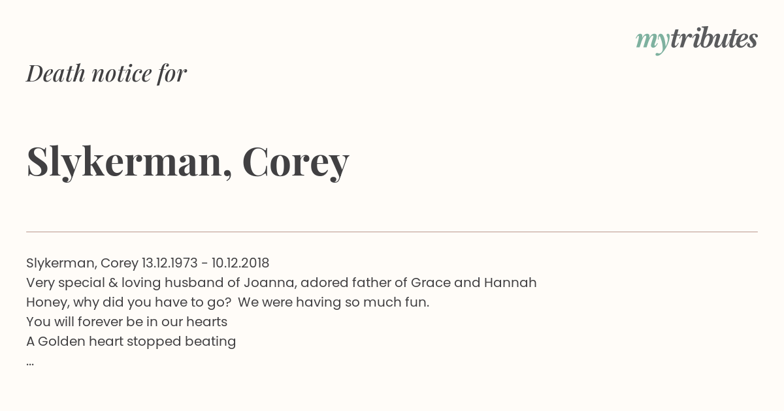Click the mytributes logo
This screenshot has height=411, width=784.
pos(696,40)
